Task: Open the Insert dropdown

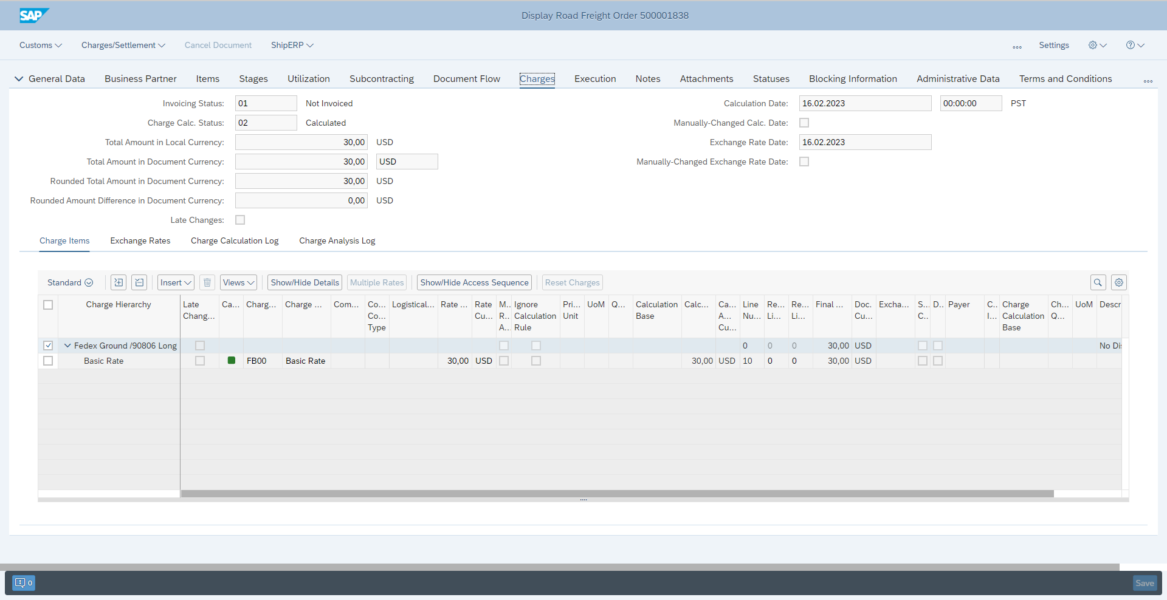Action: (176, 282)
